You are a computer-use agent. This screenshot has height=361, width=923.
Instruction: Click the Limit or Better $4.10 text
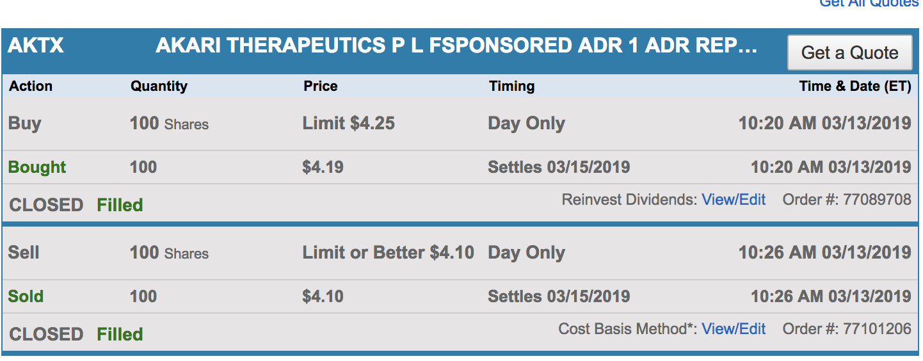pyautogui.click(x=388, y=253)
